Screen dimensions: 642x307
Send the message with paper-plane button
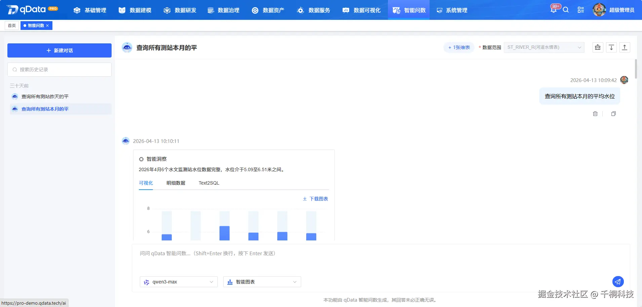pos(618,282)
